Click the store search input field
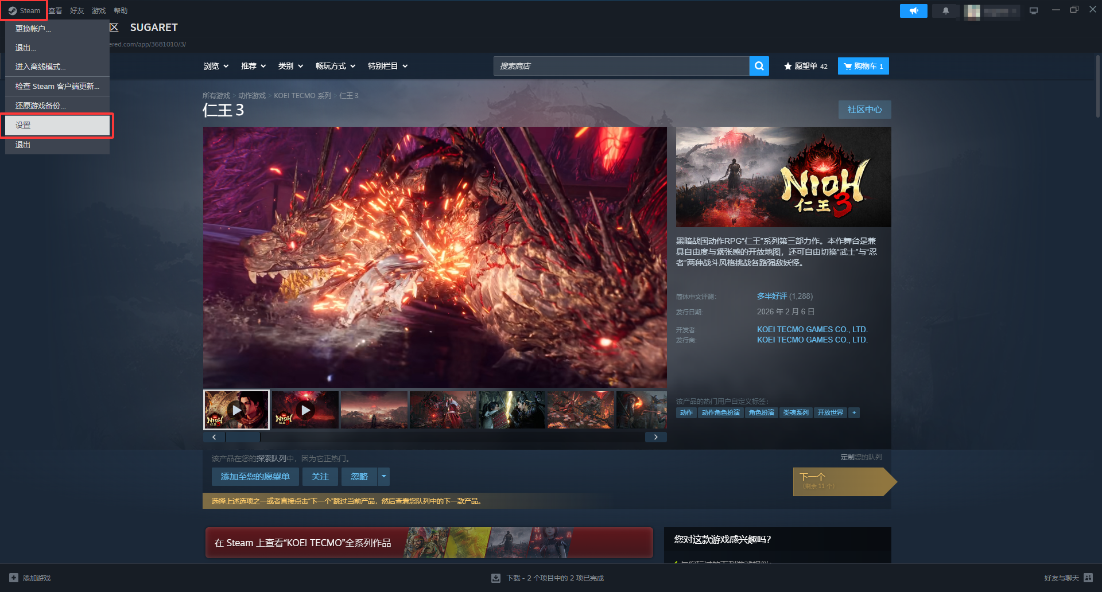 (x=621, y=66)
